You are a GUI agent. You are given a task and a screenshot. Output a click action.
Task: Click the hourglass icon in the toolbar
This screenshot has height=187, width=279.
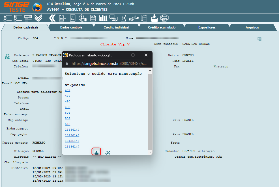(124, 18)
